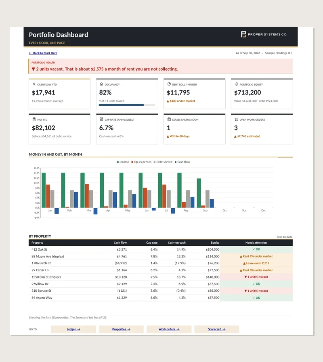
Task: Click the $140,000 equity cell
Action: pyautogui.click(x=212, y=277)
